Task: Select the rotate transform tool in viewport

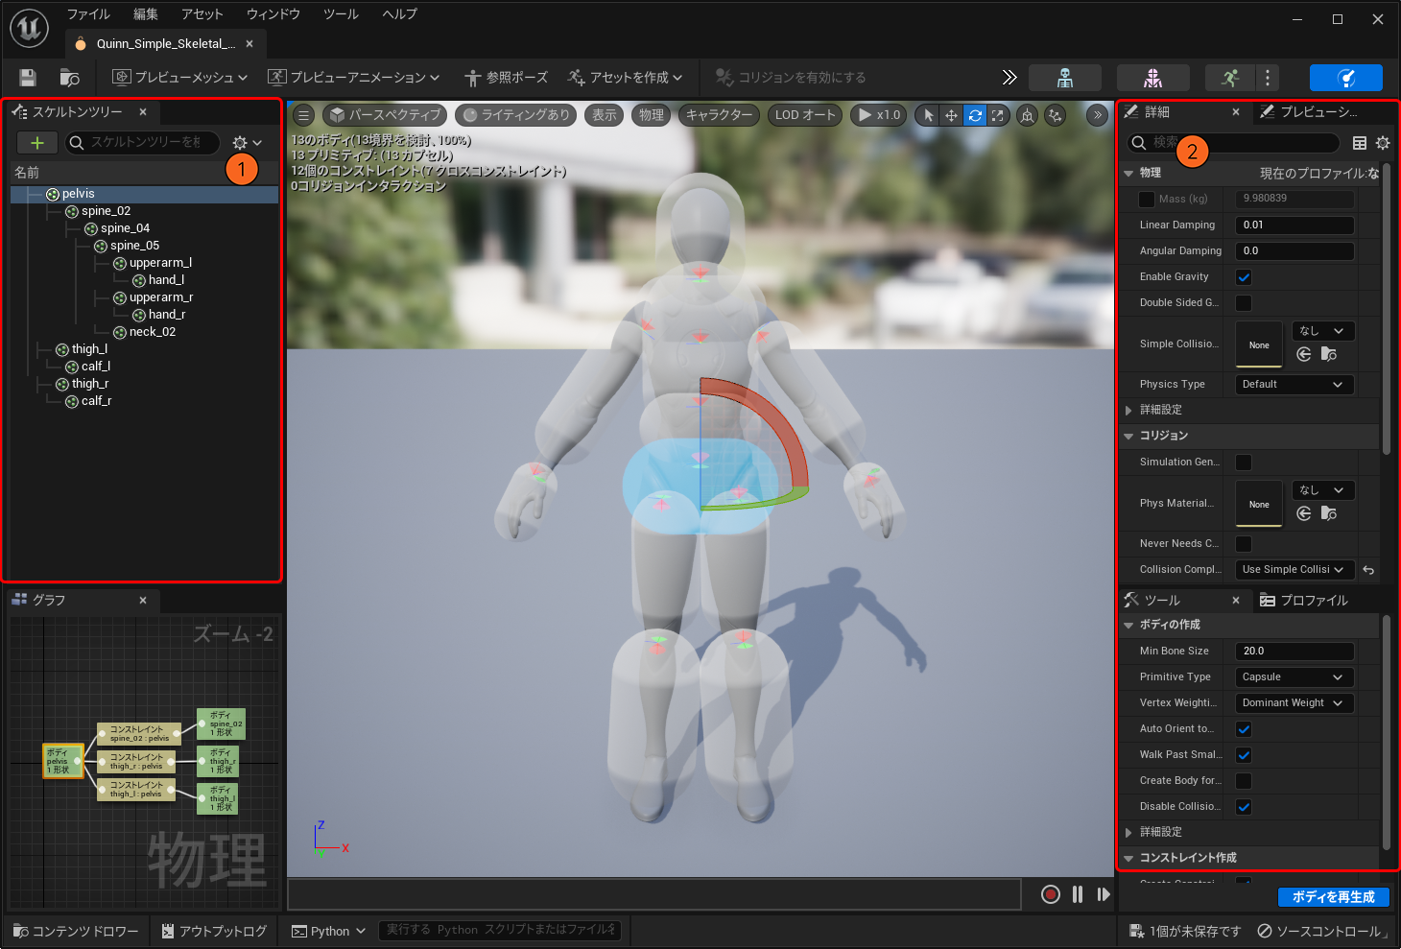Action: [x=975, y=115]
